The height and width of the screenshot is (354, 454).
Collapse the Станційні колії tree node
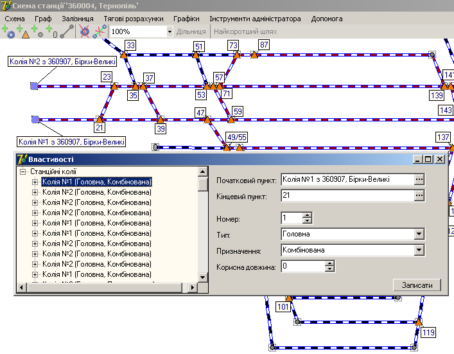23,172
